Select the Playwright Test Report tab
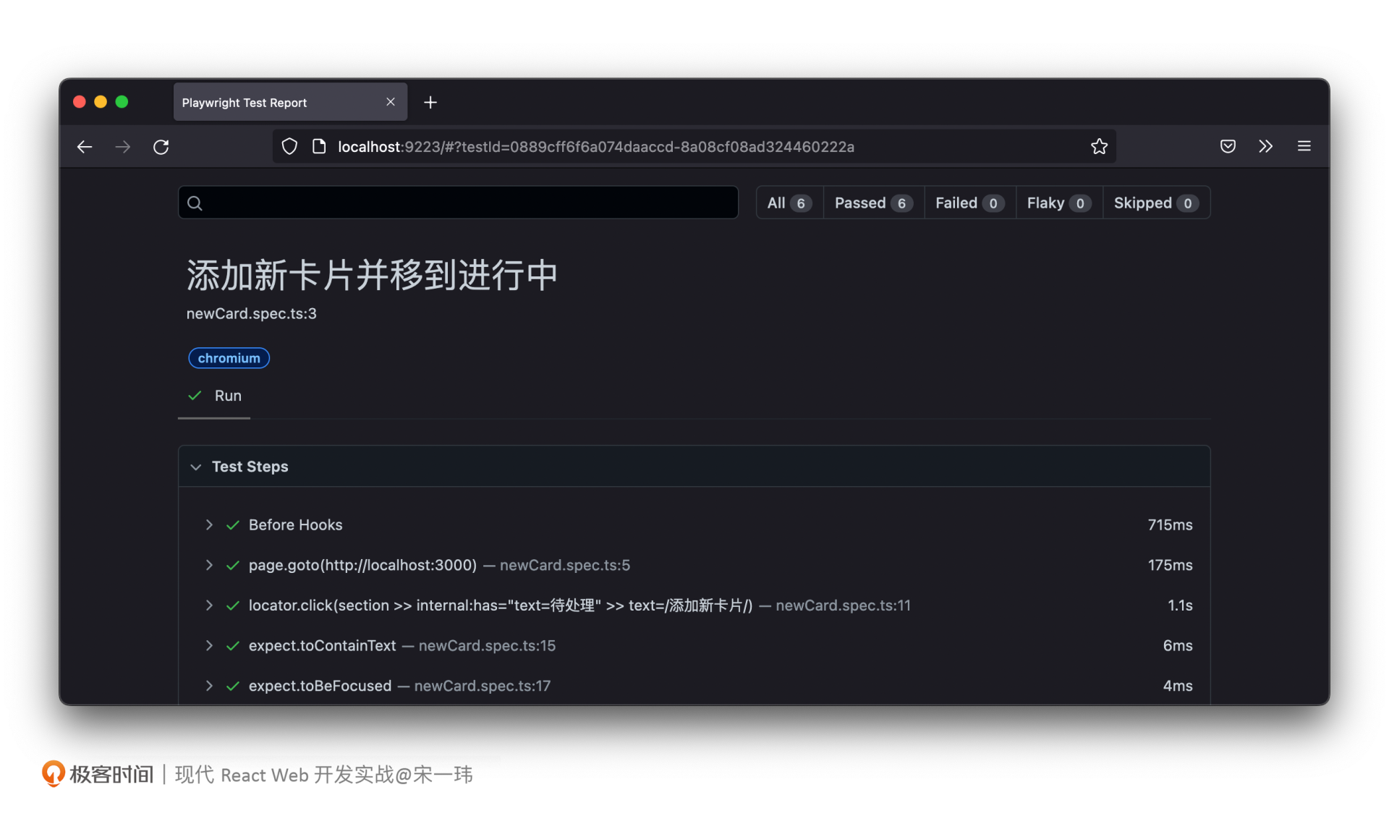The width and height of the screenshot is (1389, 816). [290, 102]
